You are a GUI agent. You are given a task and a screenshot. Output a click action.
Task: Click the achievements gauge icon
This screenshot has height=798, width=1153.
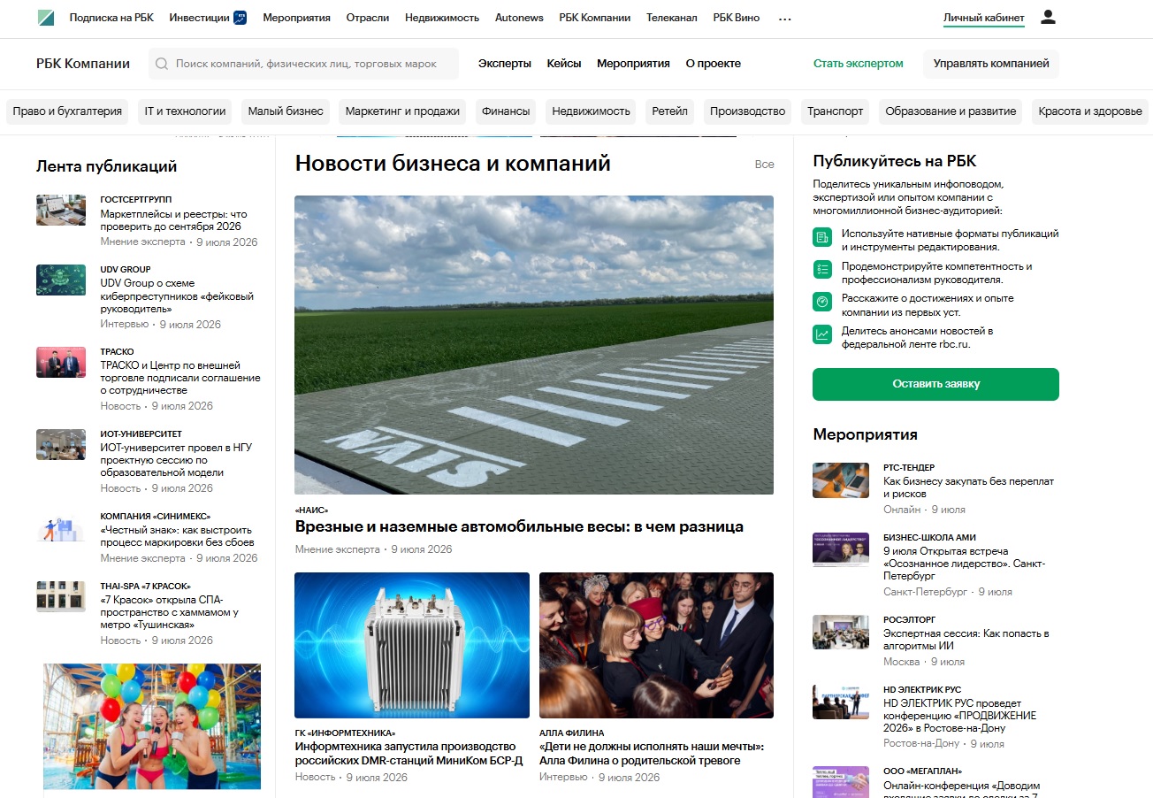[x=822, y=302]
